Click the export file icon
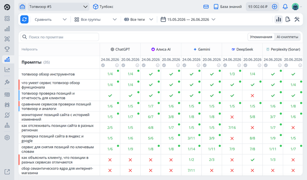This screenshot has width=307, height=180. point(287,20)
